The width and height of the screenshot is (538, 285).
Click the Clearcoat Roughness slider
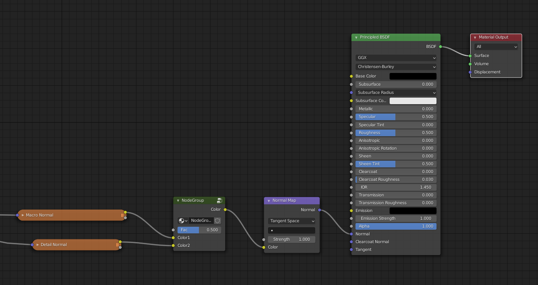coord(396,180)
